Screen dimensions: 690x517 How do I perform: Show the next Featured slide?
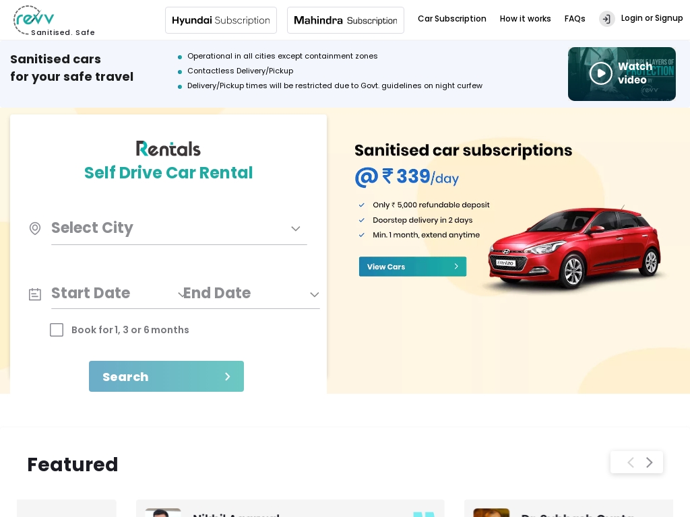pos(649,462)
